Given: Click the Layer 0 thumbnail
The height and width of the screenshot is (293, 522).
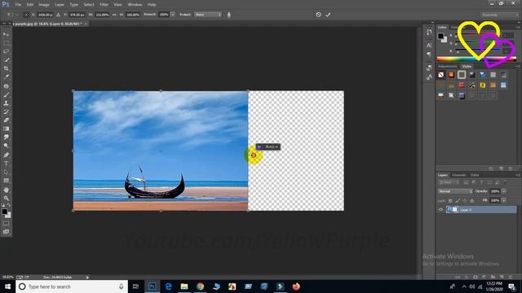Looking at the screenshot, I should click(453, 210).
